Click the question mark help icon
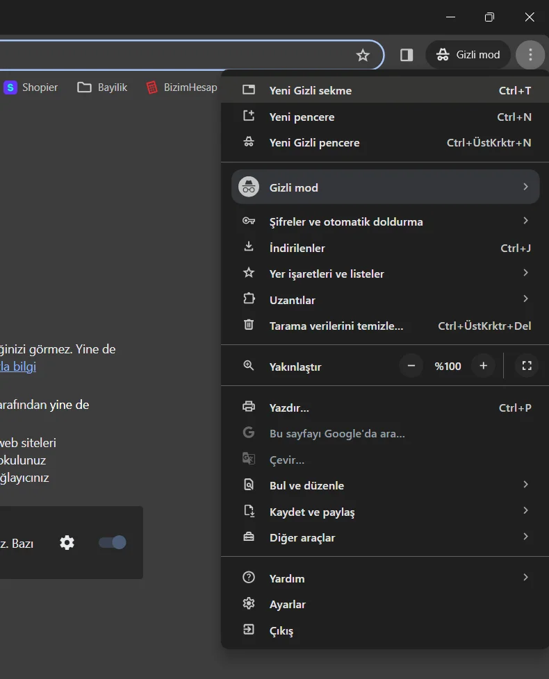Image resolution: width=549 pixels, height=679 pixels. tap(249, 577)
